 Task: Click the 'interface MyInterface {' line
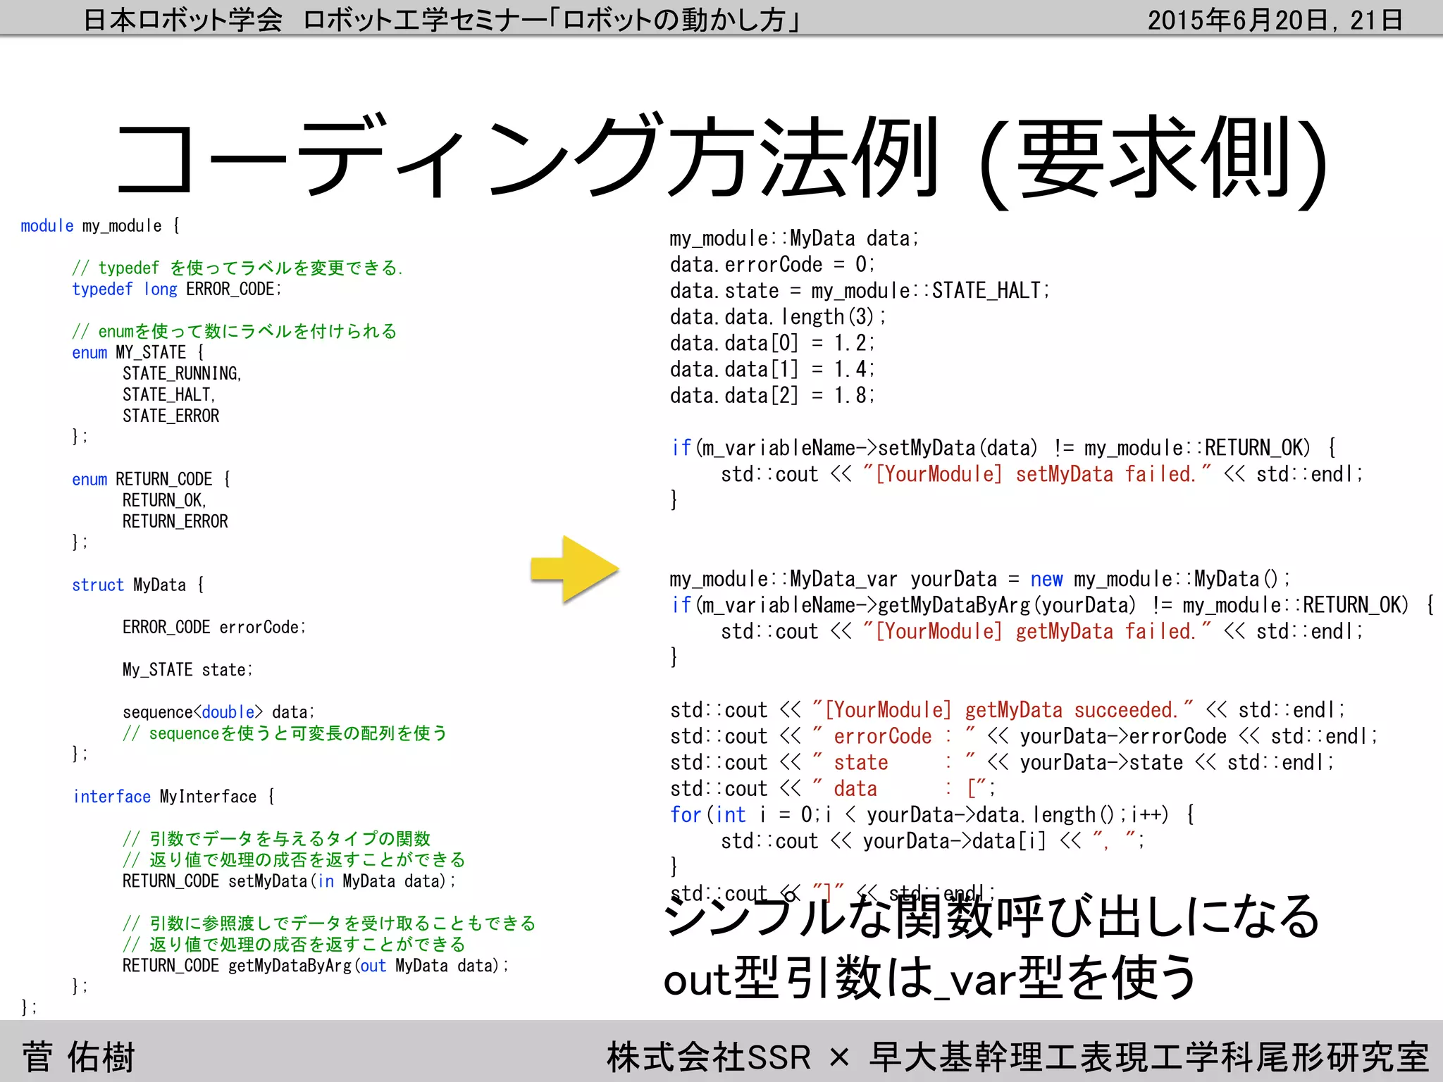tap(173, 797)
